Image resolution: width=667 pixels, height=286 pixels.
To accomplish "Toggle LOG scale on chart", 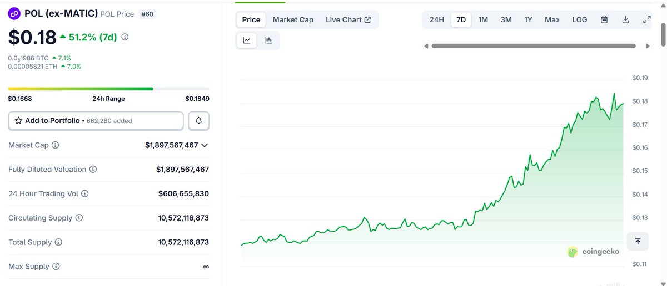I will [580, 19].
